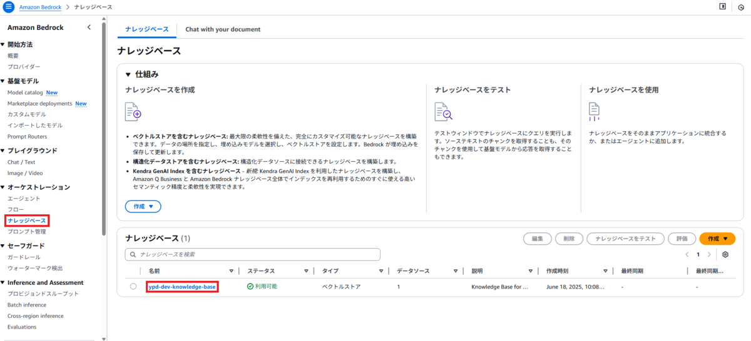Click the 評価 button
The height and width of the screenshot is (341, 751).
tap(682, 239)
